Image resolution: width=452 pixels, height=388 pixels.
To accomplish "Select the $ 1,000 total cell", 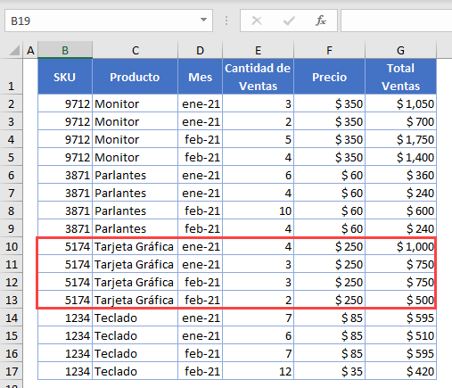I will [x=400, y=246].
